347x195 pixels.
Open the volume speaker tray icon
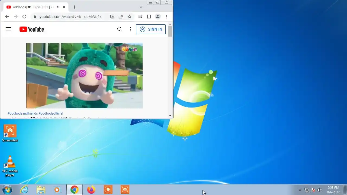pyautogui.click(x=320, y=190)
